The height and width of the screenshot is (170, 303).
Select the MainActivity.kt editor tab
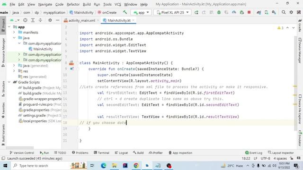pos(119,20)
